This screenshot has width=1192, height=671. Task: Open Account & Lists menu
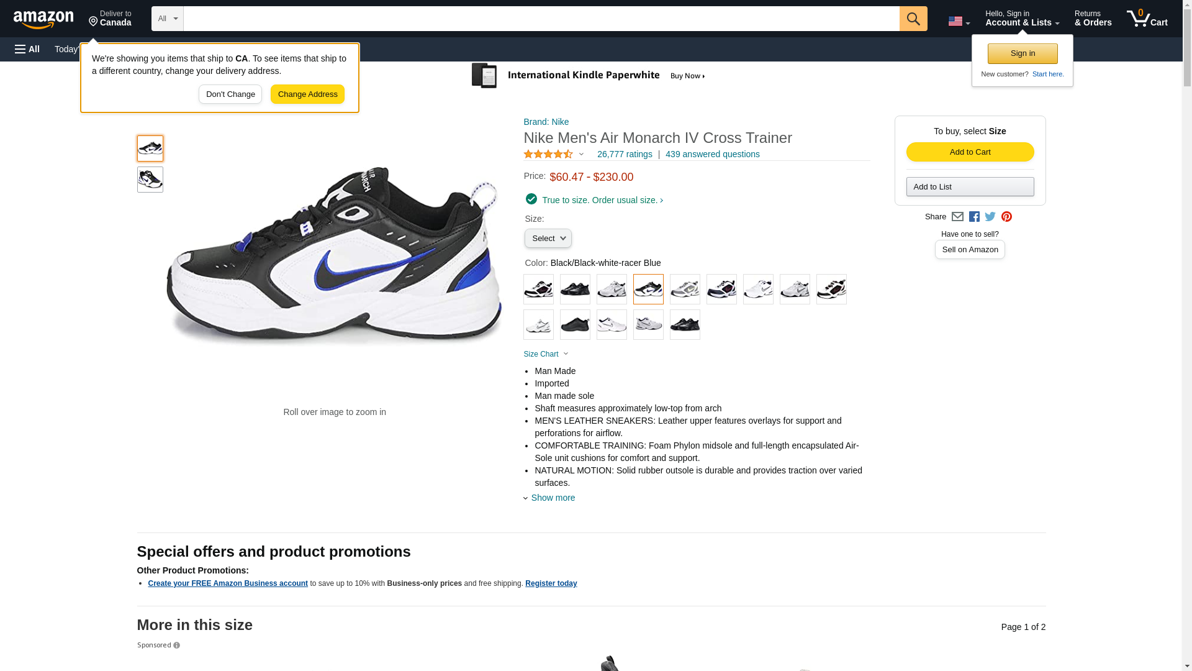[x=1022, y=19]
